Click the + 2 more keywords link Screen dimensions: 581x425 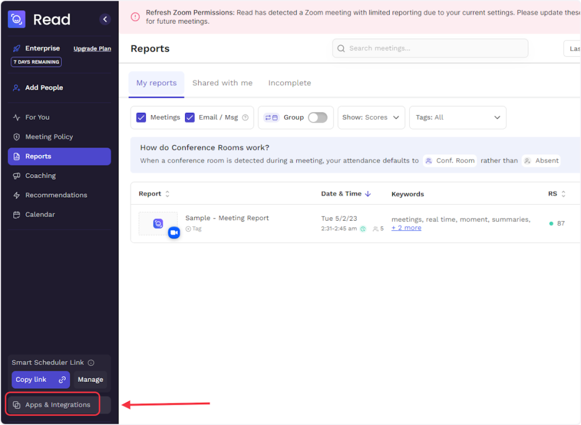[x=406, y=228]
